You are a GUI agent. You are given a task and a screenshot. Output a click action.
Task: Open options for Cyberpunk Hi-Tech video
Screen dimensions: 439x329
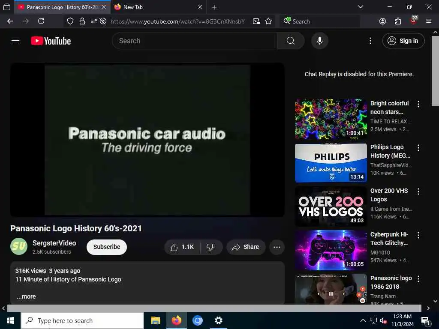418,235
